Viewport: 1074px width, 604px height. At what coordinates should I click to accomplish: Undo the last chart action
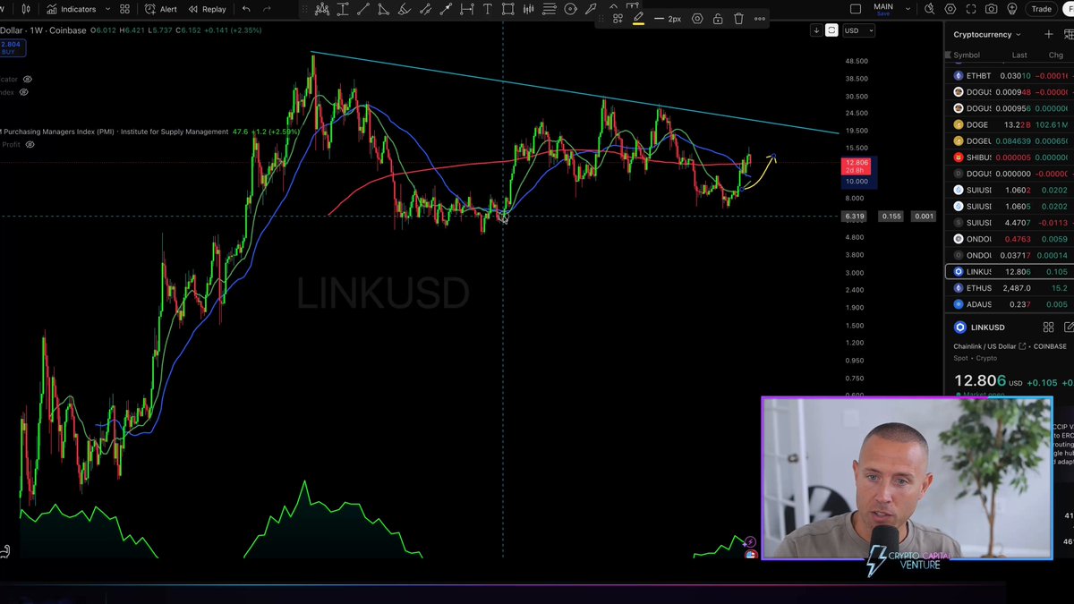click(246, 9)
